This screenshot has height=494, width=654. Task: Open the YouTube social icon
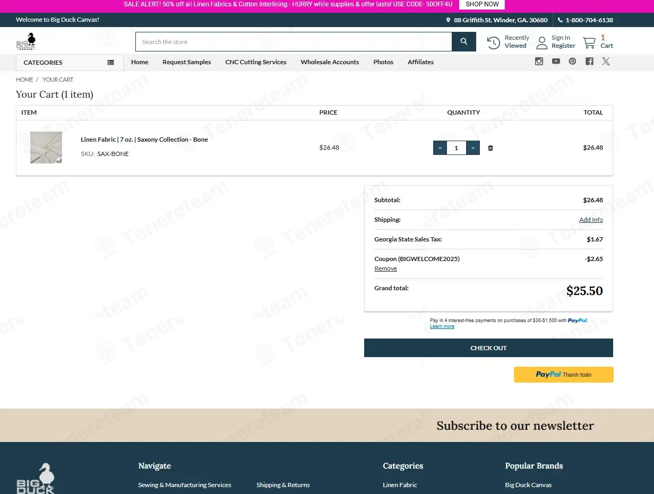coord(556,61)
